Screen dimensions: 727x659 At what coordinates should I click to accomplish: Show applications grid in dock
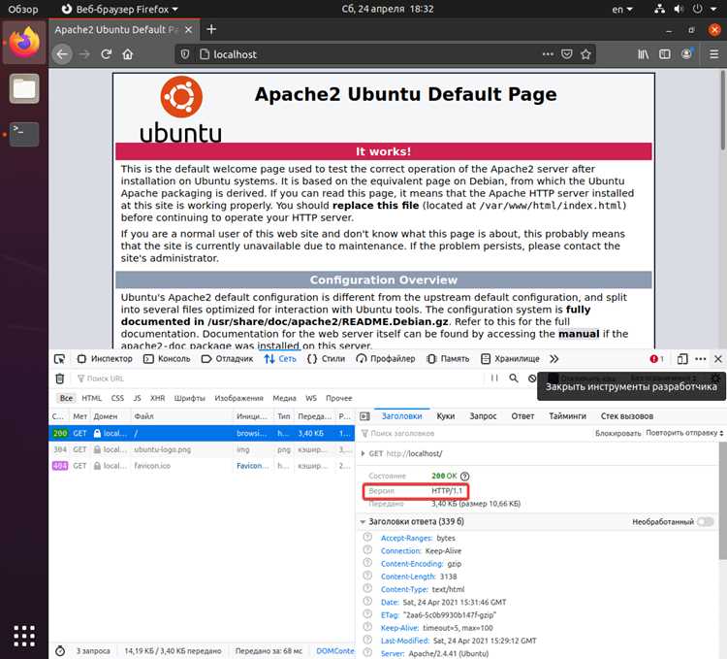[24, 636]
